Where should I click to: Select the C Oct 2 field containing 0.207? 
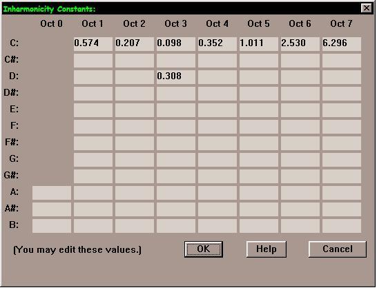pos(135,44)
